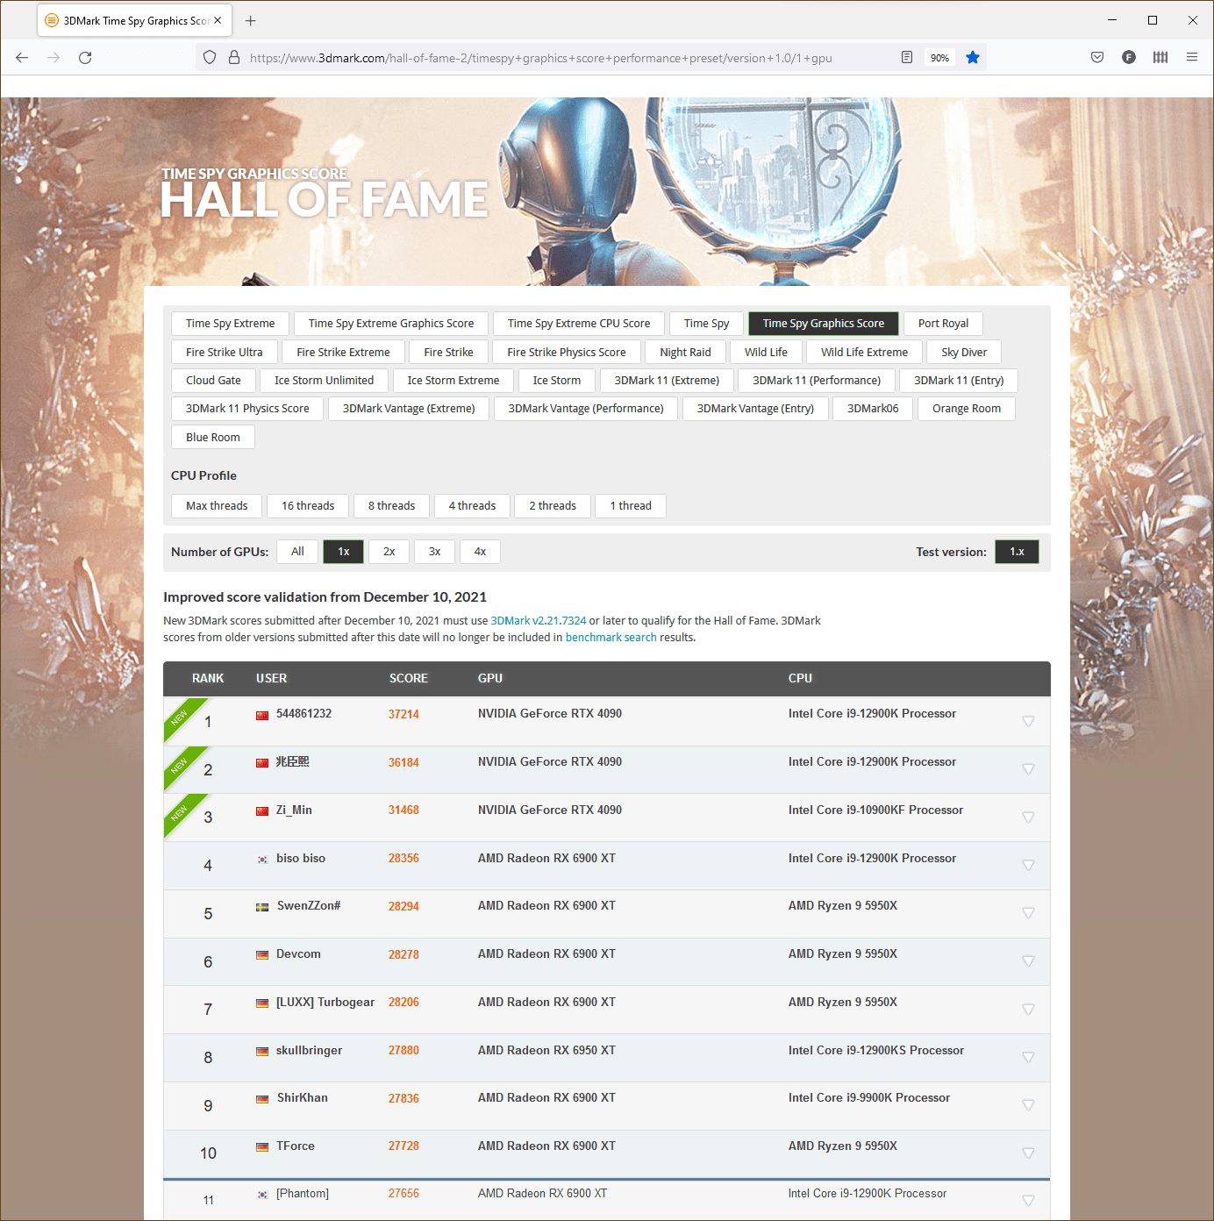Click the flag beside [LUXX] Turbogear
The image size is (1214, 1221).
click(x=262, y=1003)
